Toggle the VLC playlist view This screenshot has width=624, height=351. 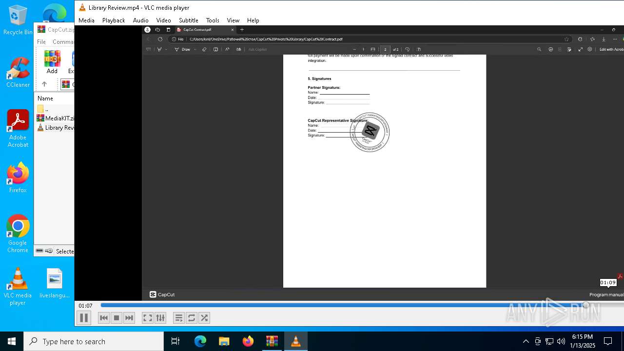click(178, 318)
